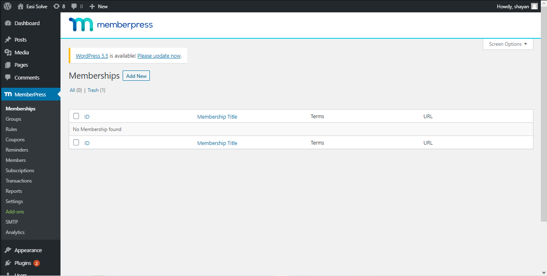Image resolution: width=547 pixels, height=276 pixels.
Task: Click the Pages icon in sidebar
Action: point(8,65)
